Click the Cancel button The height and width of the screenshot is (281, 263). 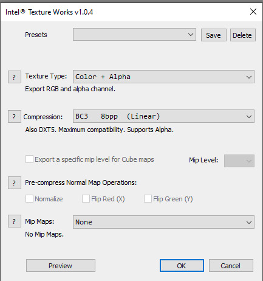[231, 266]
